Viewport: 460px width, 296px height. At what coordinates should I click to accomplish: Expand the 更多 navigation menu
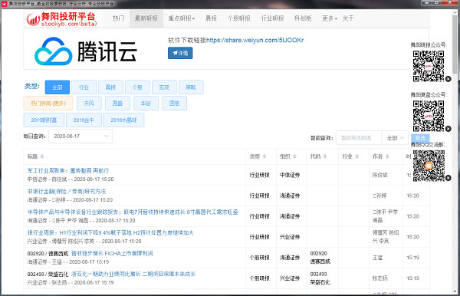click(x=329, y=18)
